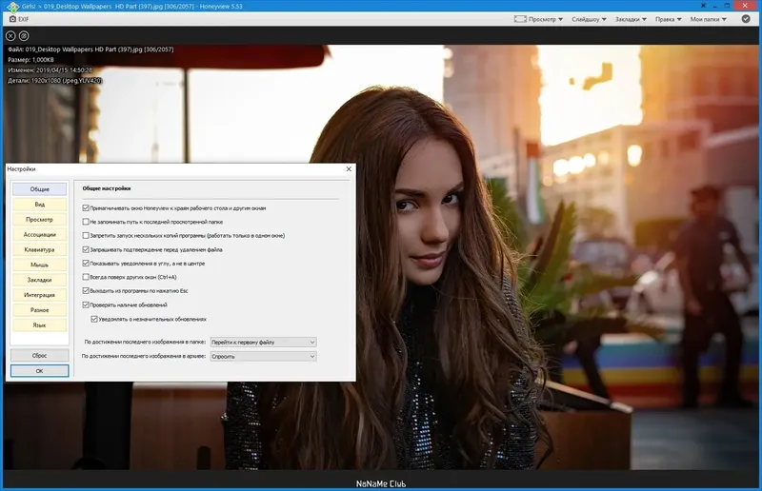Open the Закладки dropdown in the top toolbar
Viewport: 762px width, 491px height.
click(631, 19)
